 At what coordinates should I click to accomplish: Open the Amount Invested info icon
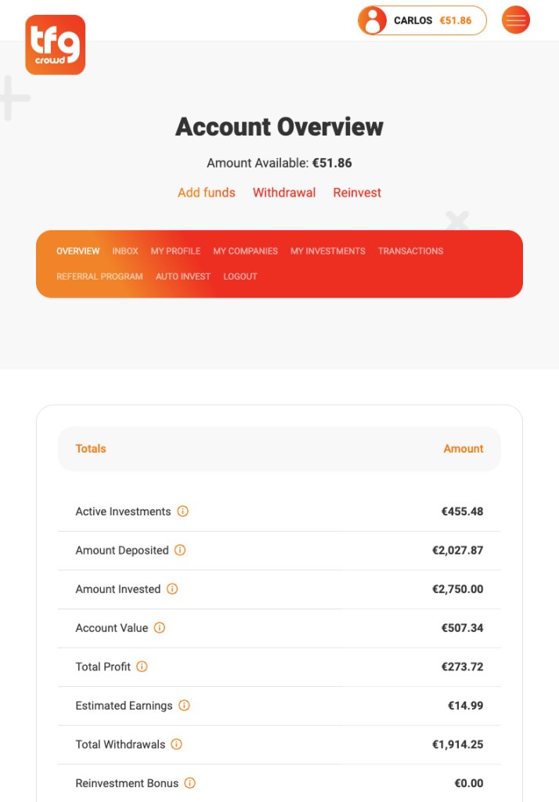[174, 589]
